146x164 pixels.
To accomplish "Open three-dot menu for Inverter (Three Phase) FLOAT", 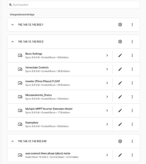I will coord(132,83).
